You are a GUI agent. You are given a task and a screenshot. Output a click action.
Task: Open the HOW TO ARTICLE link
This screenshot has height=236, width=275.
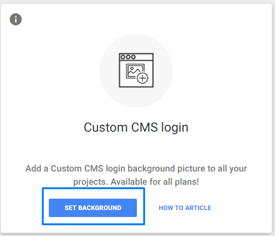(185, 208)
